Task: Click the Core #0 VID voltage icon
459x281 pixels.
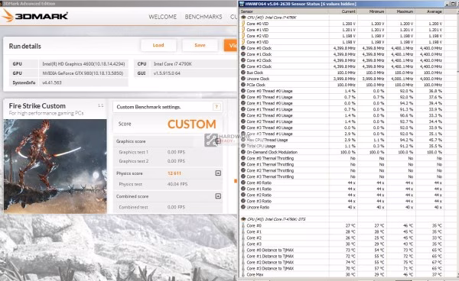Action: pyautogui.click(x=243, y=24)
